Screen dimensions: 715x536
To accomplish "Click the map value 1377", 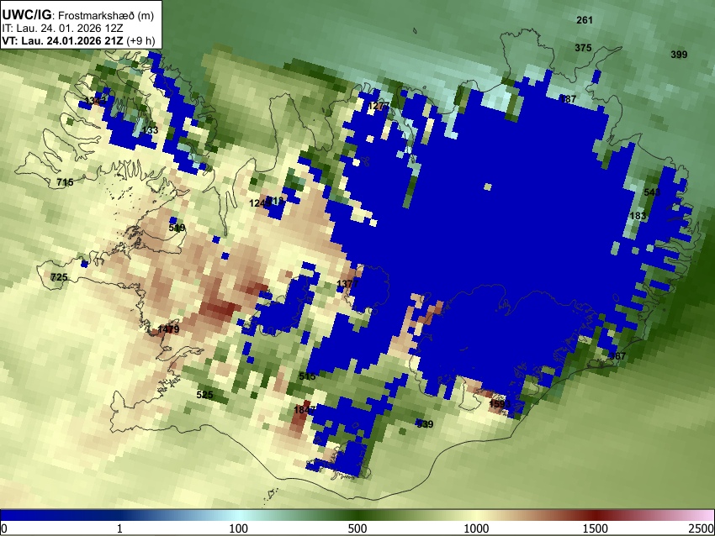I will point(347,284).
